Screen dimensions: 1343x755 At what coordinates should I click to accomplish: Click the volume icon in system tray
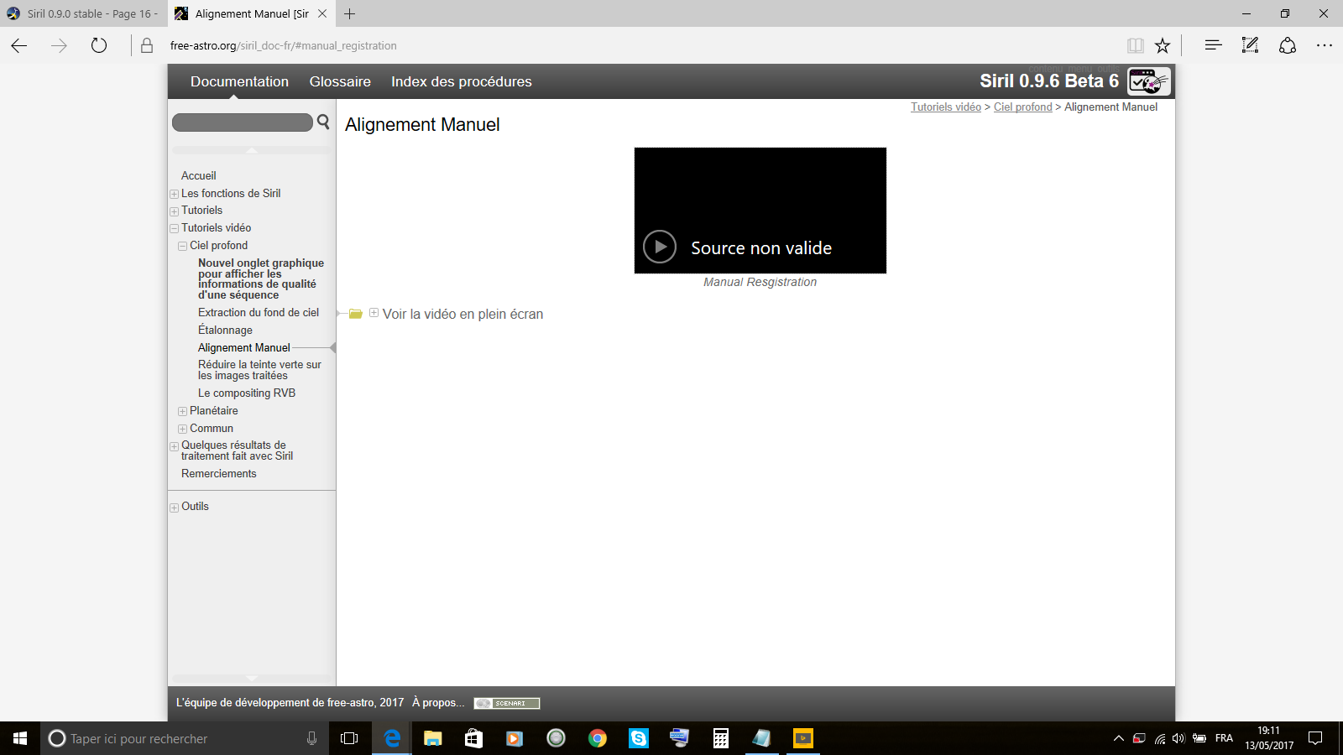1178,738
